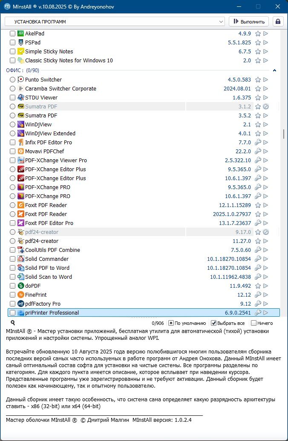This screenshot has height=441, width=288.
Task: Check the doPDF checkbox
Action: (x=12, y=286)
